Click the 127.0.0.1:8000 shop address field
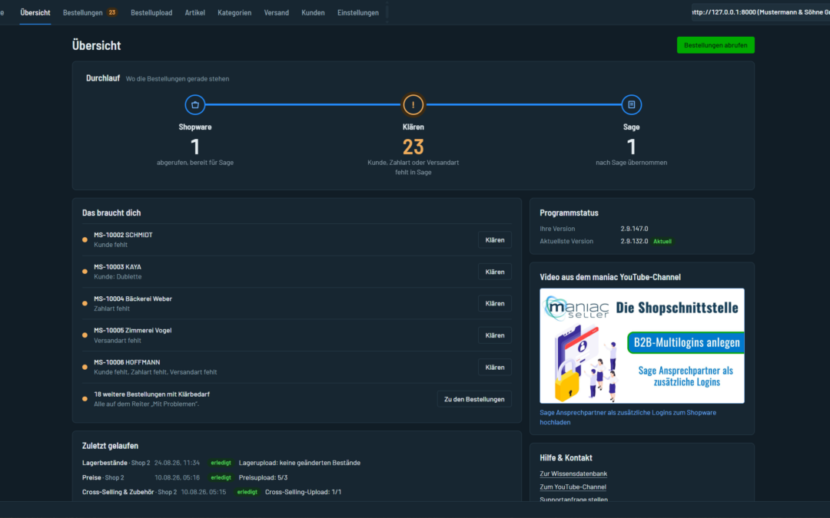 (x=761, y=12)
